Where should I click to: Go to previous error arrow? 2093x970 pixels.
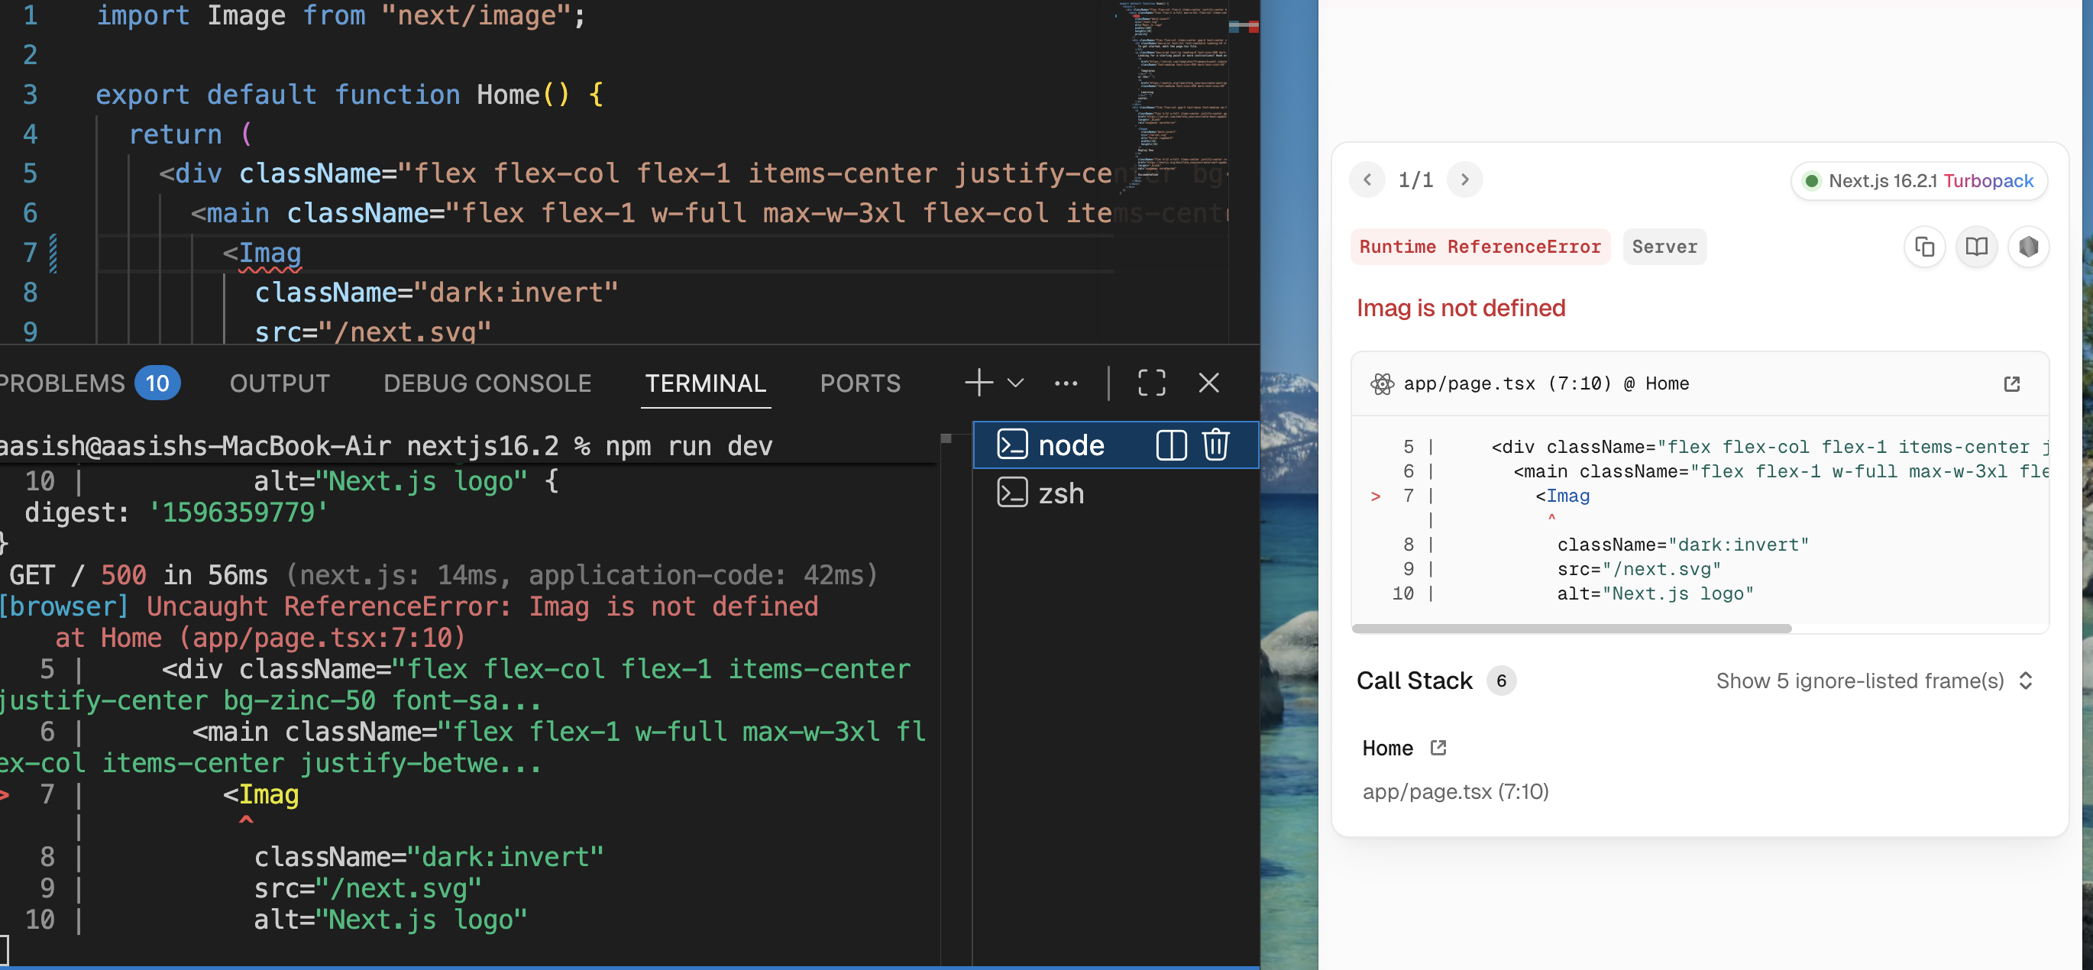coord(1367,179)
